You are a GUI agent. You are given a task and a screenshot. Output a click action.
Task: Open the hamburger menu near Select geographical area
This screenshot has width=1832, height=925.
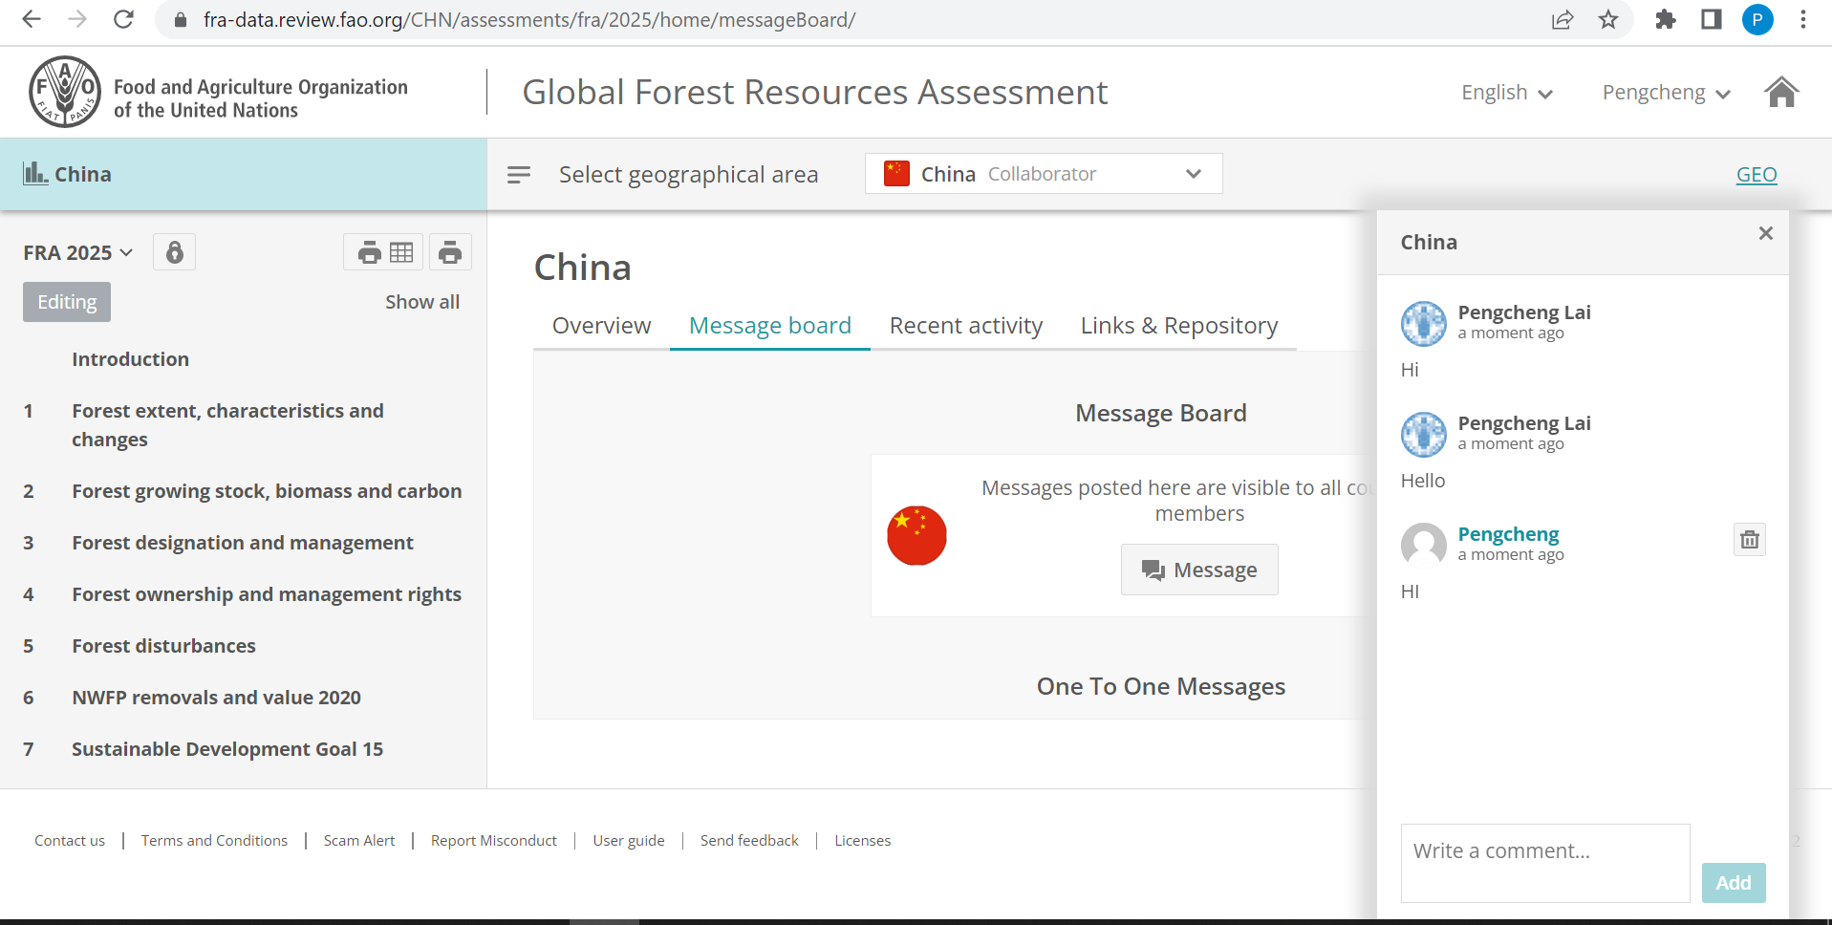tap(518, 174)
